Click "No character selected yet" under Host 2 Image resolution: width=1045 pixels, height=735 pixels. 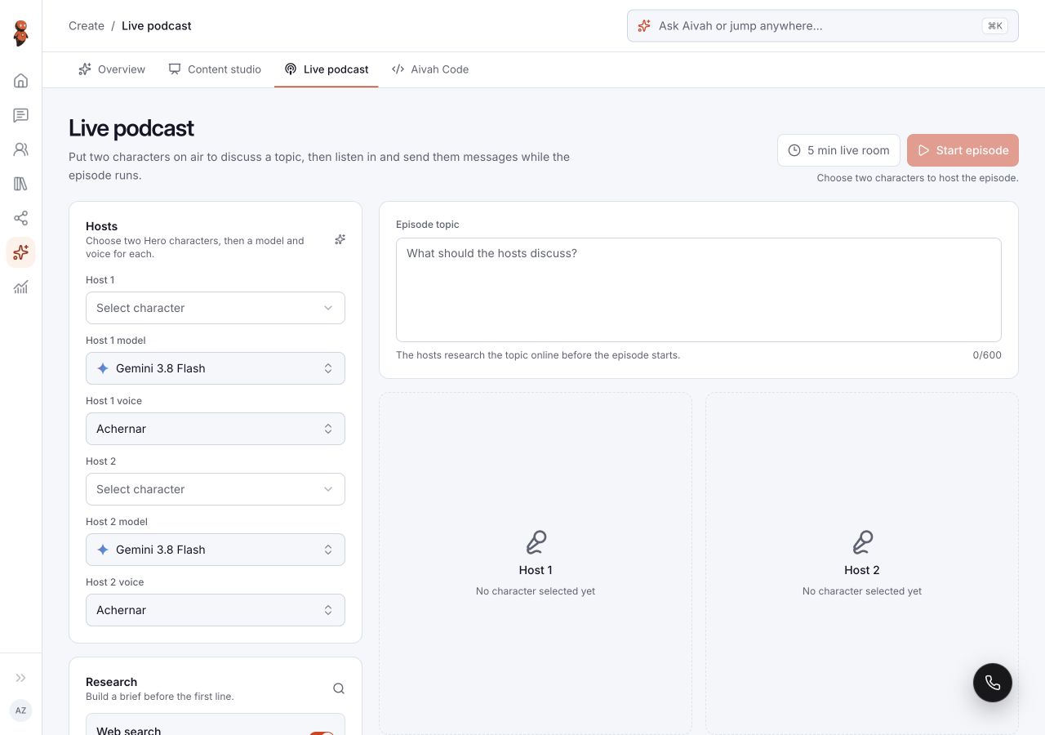coord(862,591)
